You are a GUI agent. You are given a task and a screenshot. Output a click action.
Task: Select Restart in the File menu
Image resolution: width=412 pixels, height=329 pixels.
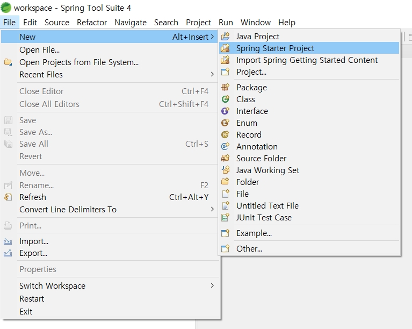point(110,299)
